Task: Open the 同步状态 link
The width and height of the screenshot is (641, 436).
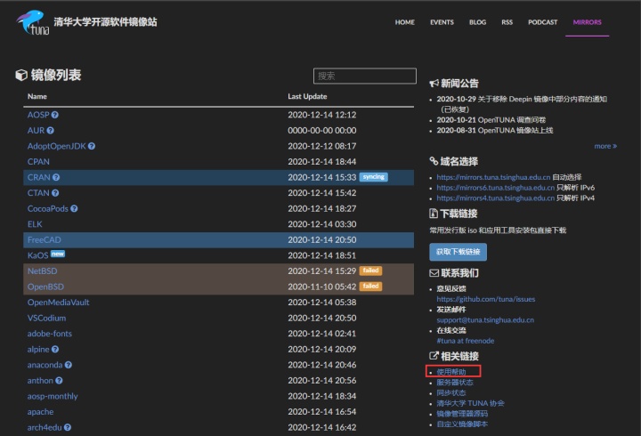Action: [451, 392]
